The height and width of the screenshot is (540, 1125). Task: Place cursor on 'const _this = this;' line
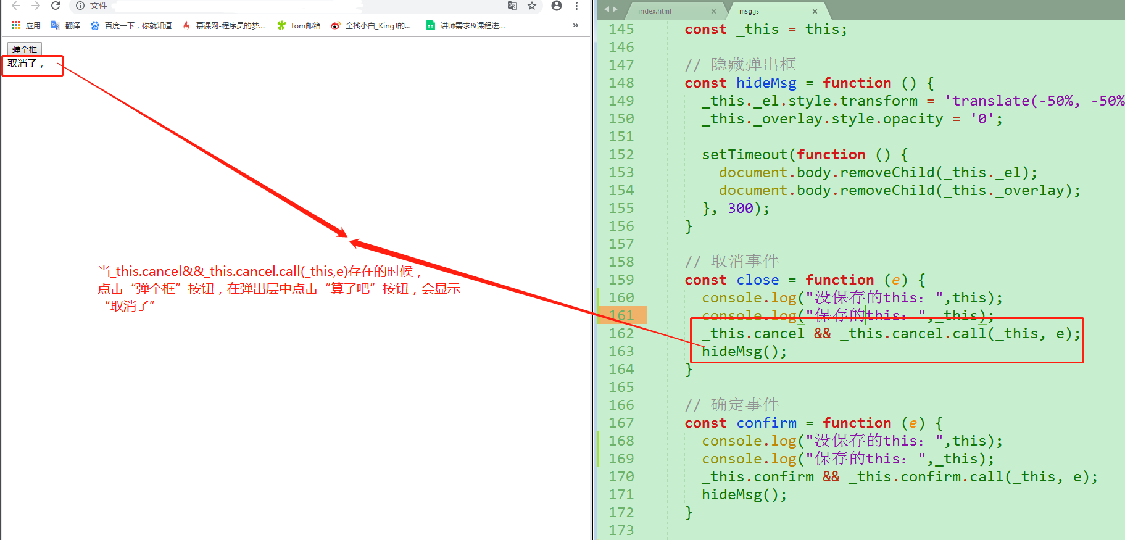766,29
